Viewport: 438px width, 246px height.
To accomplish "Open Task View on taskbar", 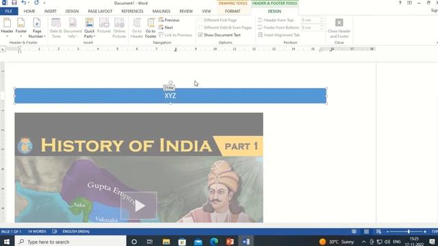I will 150,241.
